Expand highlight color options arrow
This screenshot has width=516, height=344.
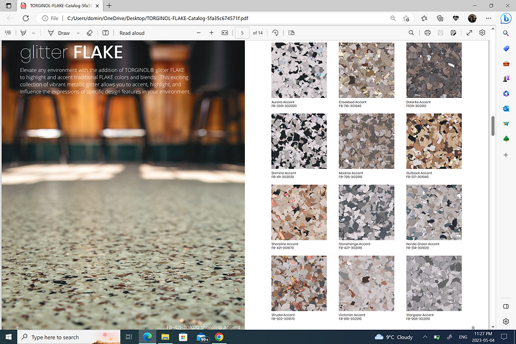click(33, 33)
